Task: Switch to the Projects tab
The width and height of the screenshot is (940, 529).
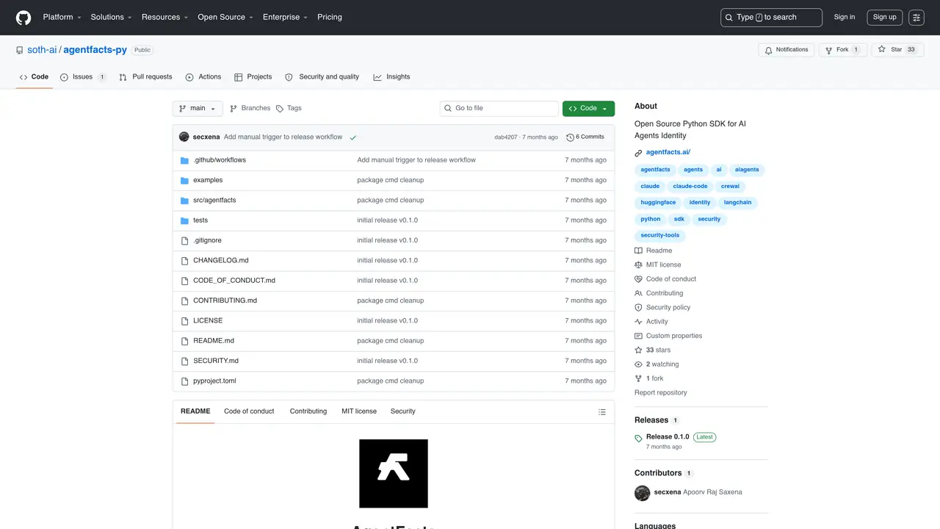Action: pos(253,77)
